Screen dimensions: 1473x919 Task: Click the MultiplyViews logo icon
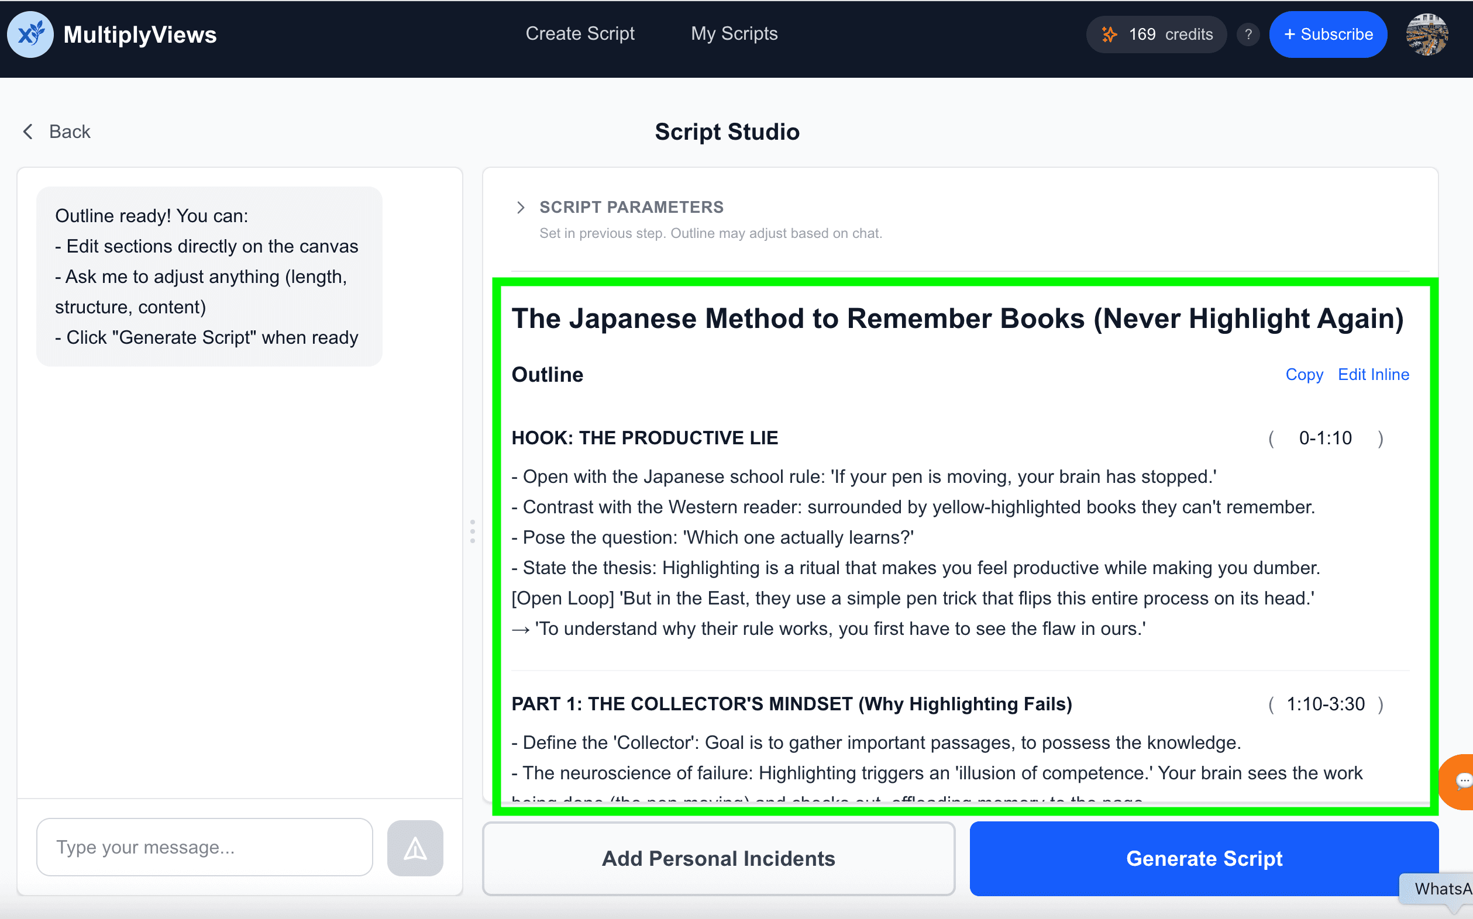coord(30,34)
